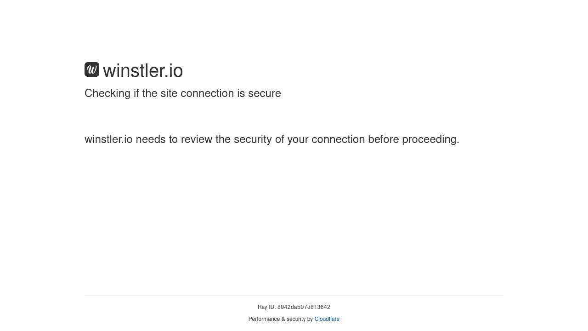Viewport: 588px width, 331px height.
Task: Click the winstler.io W logo icon
Action: click(92, 69)
